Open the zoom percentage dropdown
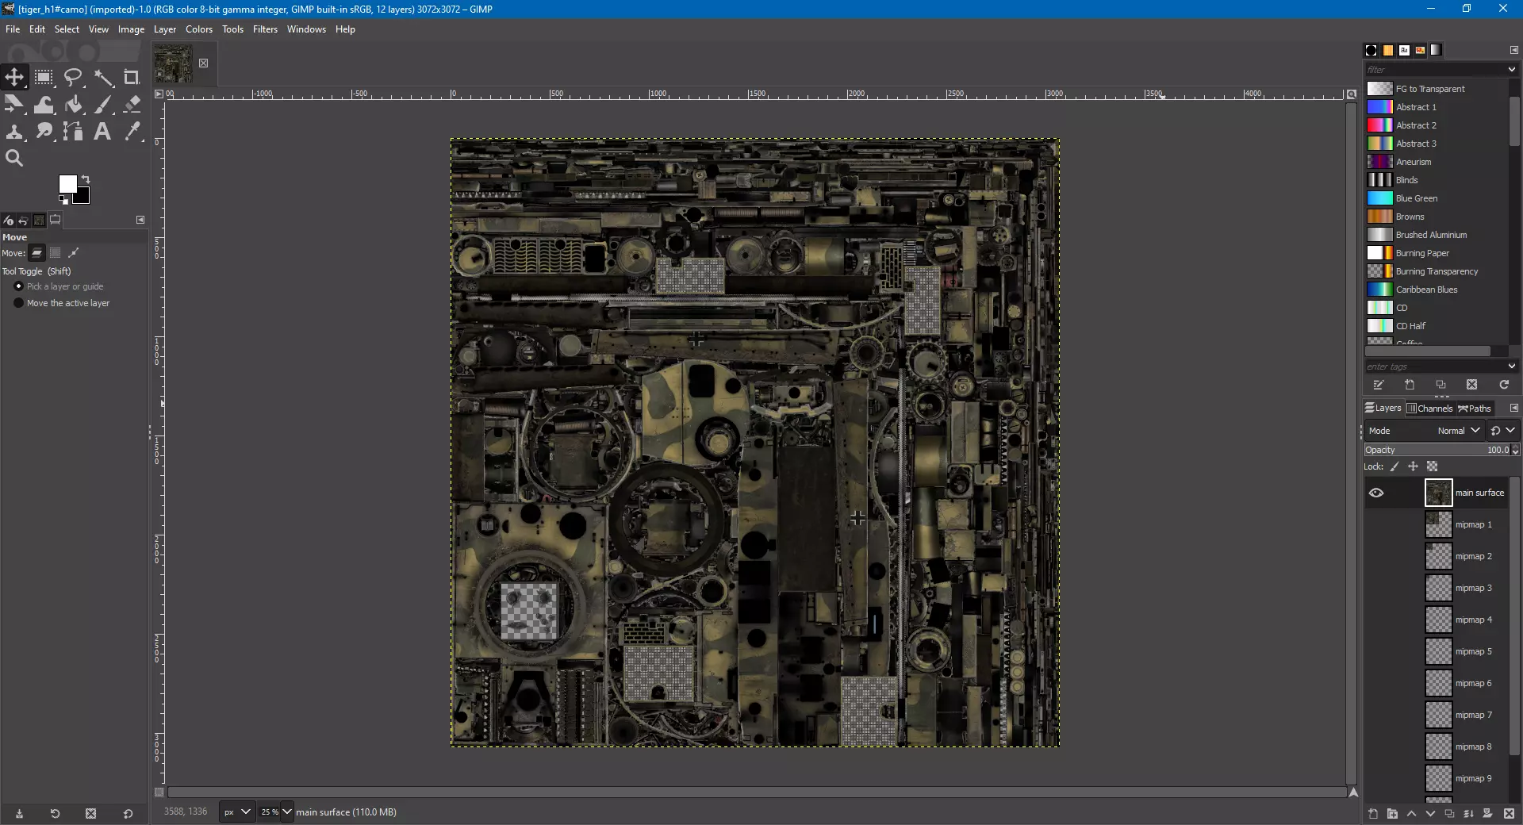The image size is (1523, 825). [x=286, y=812]
